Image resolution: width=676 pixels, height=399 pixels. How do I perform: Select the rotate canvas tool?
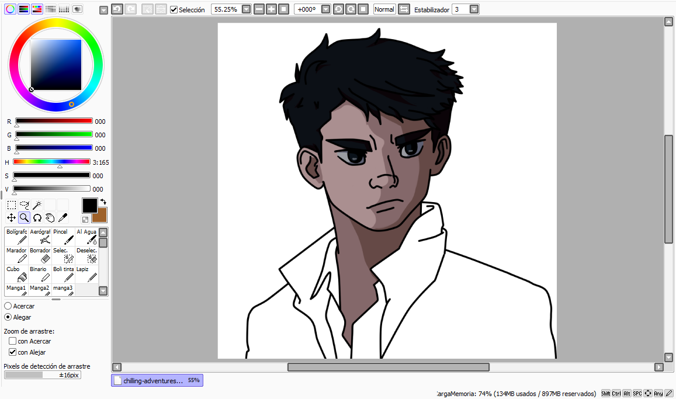[37, 217]
